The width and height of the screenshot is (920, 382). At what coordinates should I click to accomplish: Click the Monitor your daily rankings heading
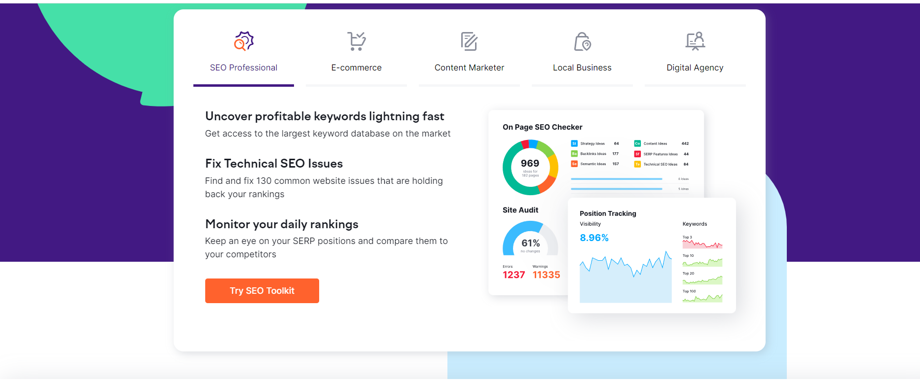282,224
